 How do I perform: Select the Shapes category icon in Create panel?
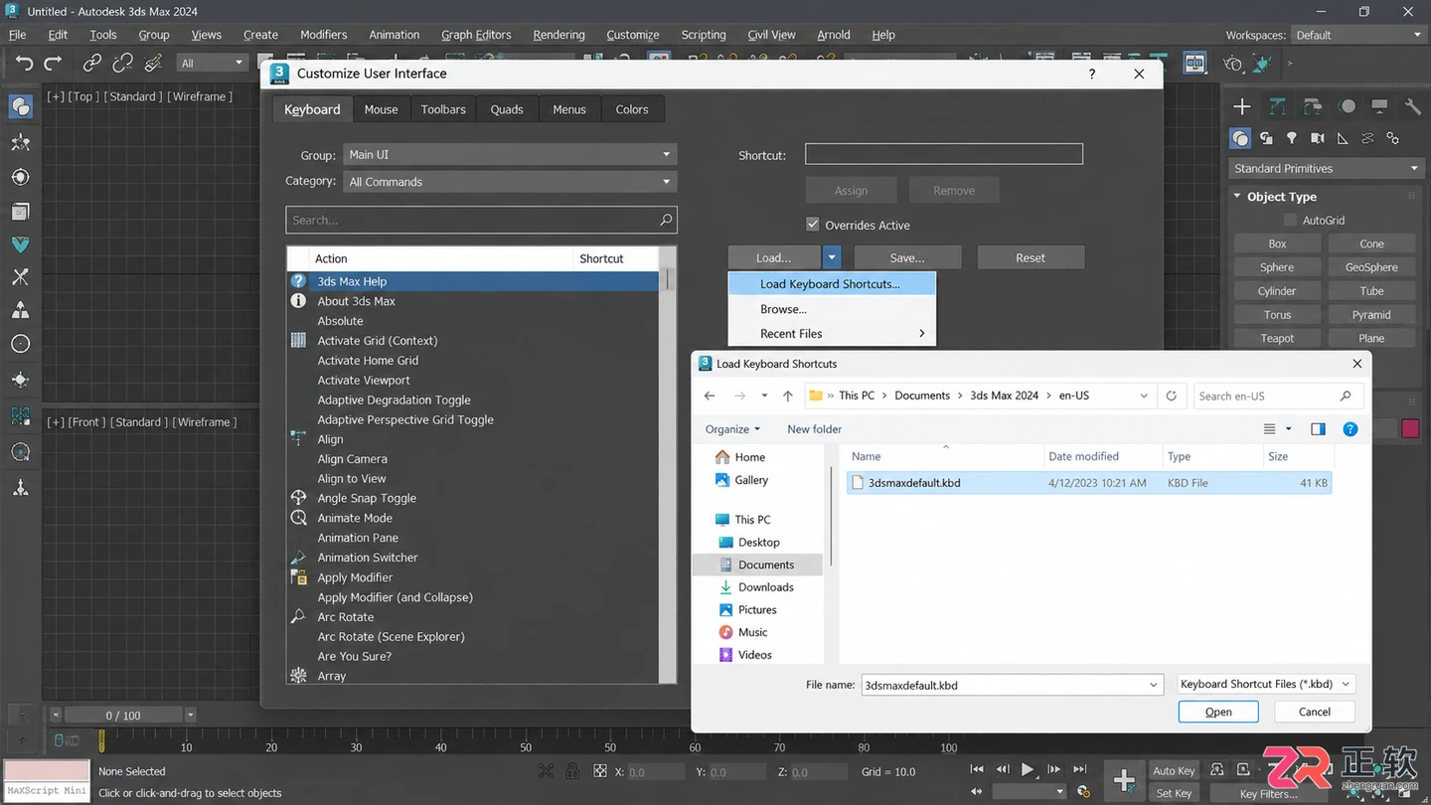tap(1266, 138)
